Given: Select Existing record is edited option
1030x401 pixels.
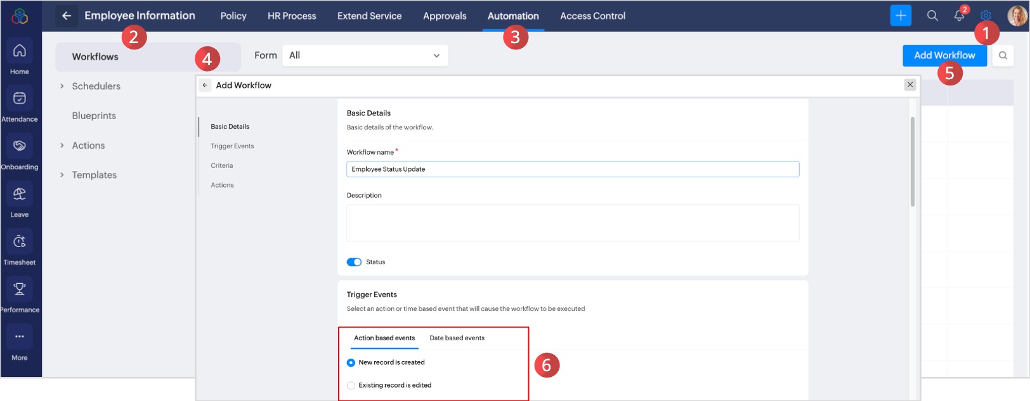Looking at the screenshot, I should pos(351,385).
